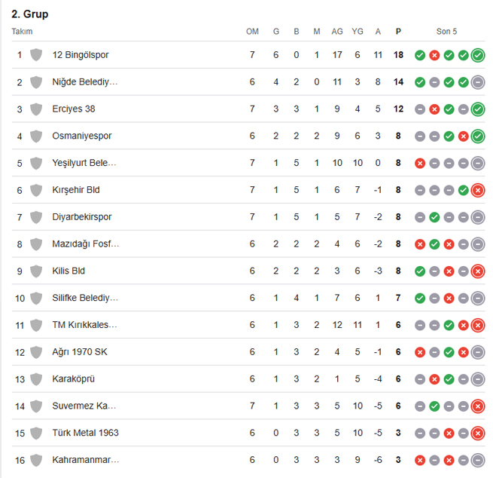Click the P points column header

[398, 32]
